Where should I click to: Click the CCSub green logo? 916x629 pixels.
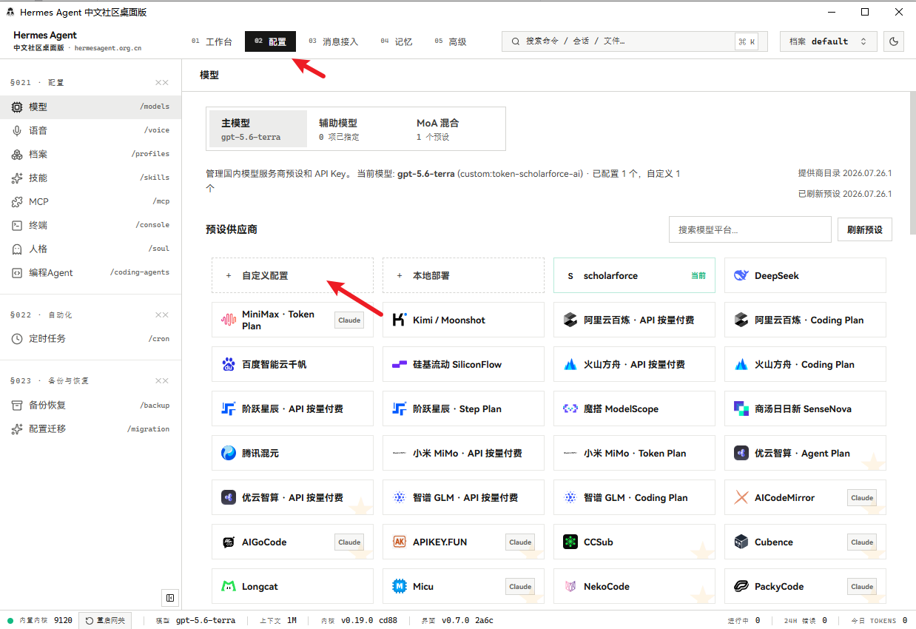pos(570,542)
